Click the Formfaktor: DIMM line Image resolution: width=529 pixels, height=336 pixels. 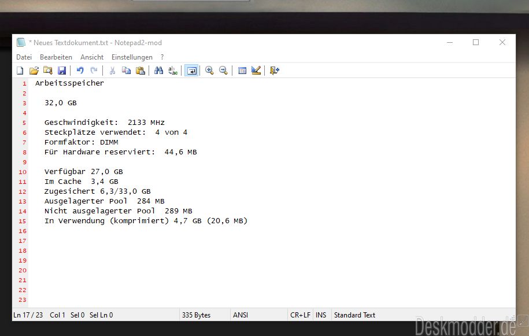click(x=82, y=142)
